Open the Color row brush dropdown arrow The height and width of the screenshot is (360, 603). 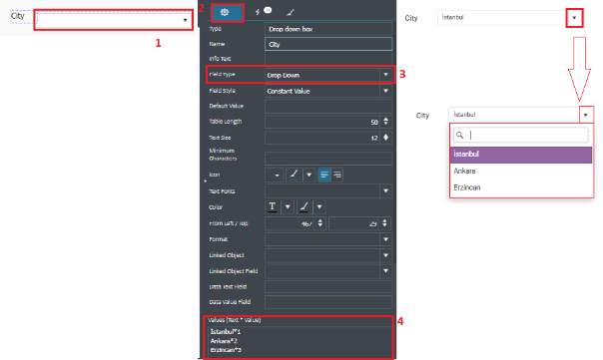[319, 206]
